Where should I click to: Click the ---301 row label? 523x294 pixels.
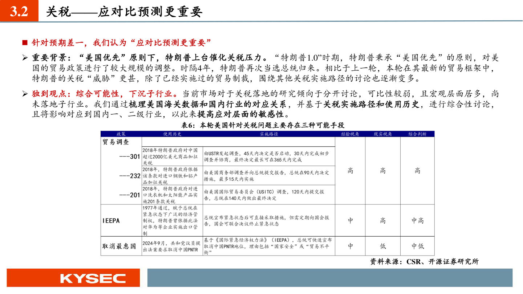pyautogui.click(x=130, y=156)
